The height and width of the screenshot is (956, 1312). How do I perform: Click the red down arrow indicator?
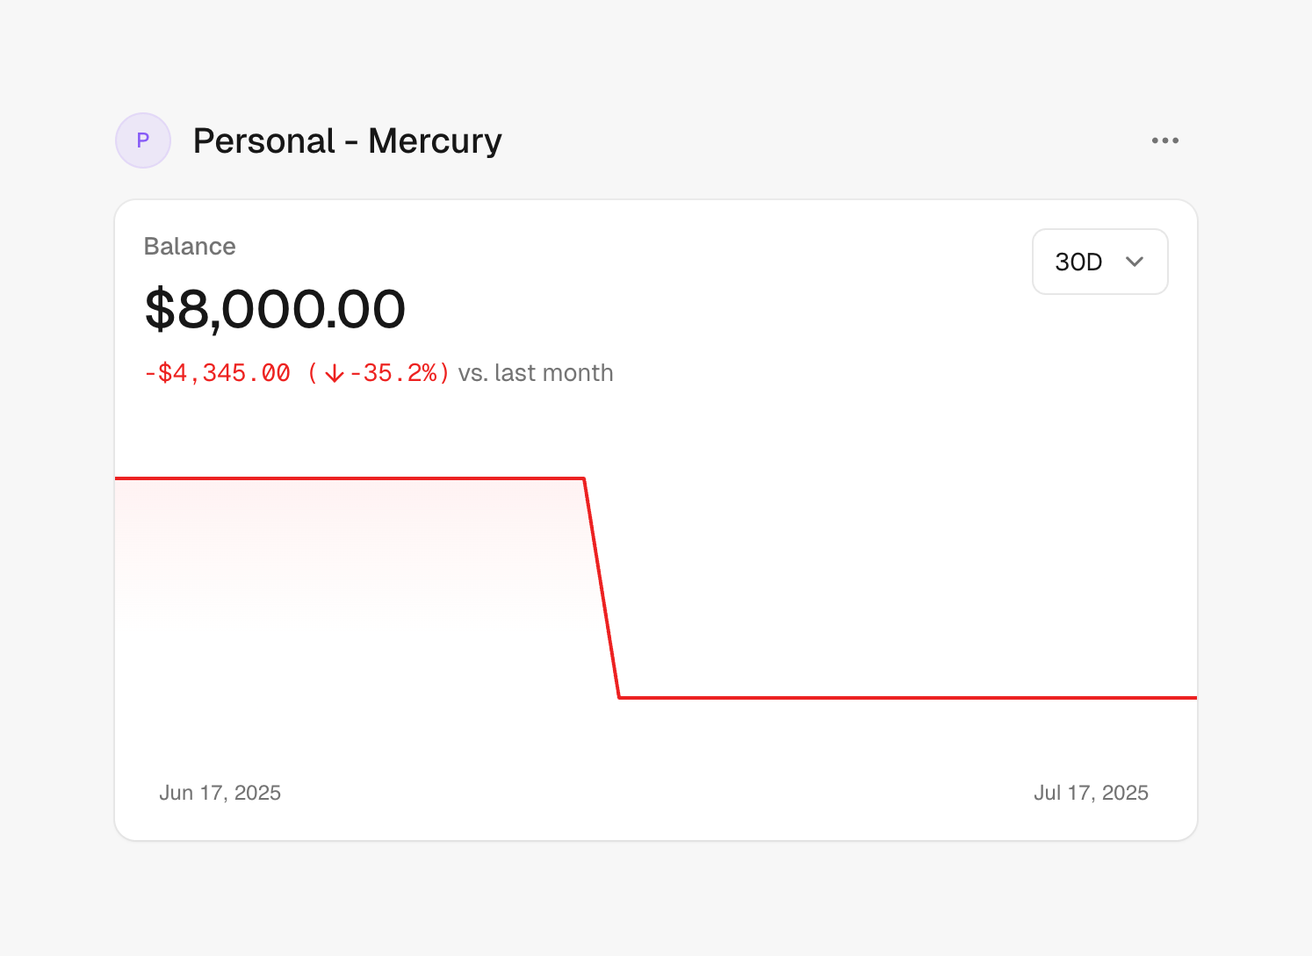tap(334, 374)
